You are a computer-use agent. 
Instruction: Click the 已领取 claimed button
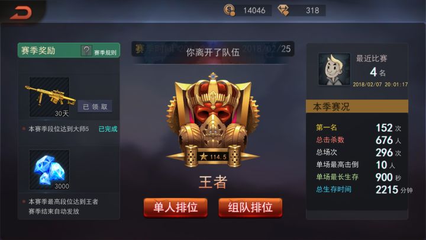[x=95, y=107]
